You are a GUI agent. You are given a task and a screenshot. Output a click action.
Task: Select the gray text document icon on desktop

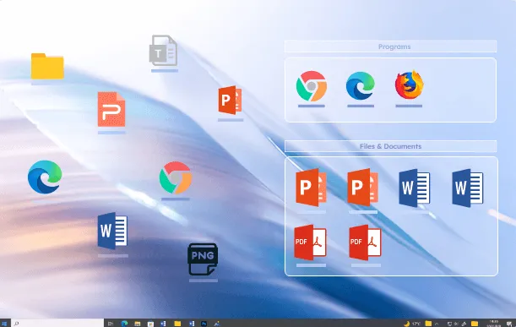point(163,51)
